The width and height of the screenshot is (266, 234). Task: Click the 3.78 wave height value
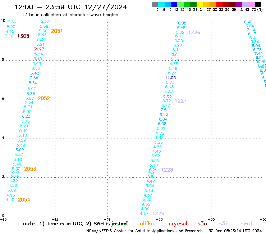point(9,36)
